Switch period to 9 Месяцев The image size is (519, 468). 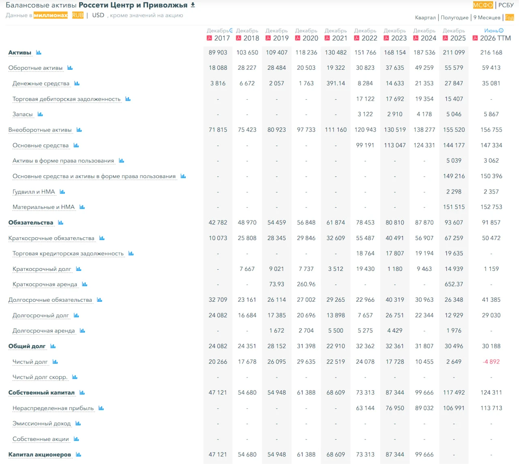[487, 17]
